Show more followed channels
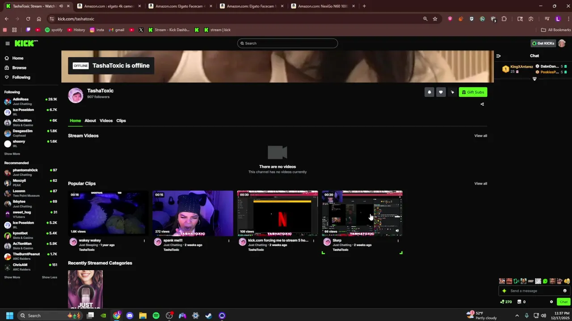572x321 pixels. (x=12, y=154)
